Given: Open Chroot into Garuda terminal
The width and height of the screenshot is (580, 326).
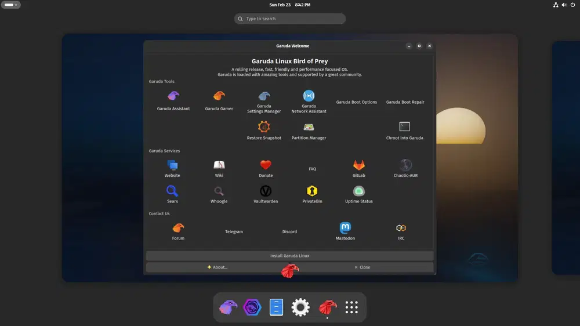Looking at the screenshot, I should pyautogui.click(x=404, y=131).
